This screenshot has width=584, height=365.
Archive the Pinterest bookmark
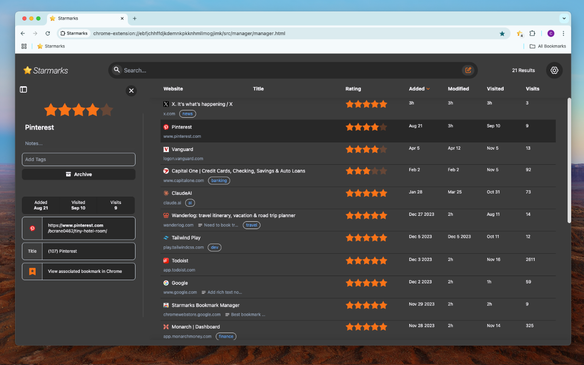[78, 174]
